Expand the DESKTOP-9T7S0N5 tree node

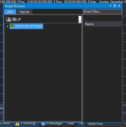click(x=8, y=26)
